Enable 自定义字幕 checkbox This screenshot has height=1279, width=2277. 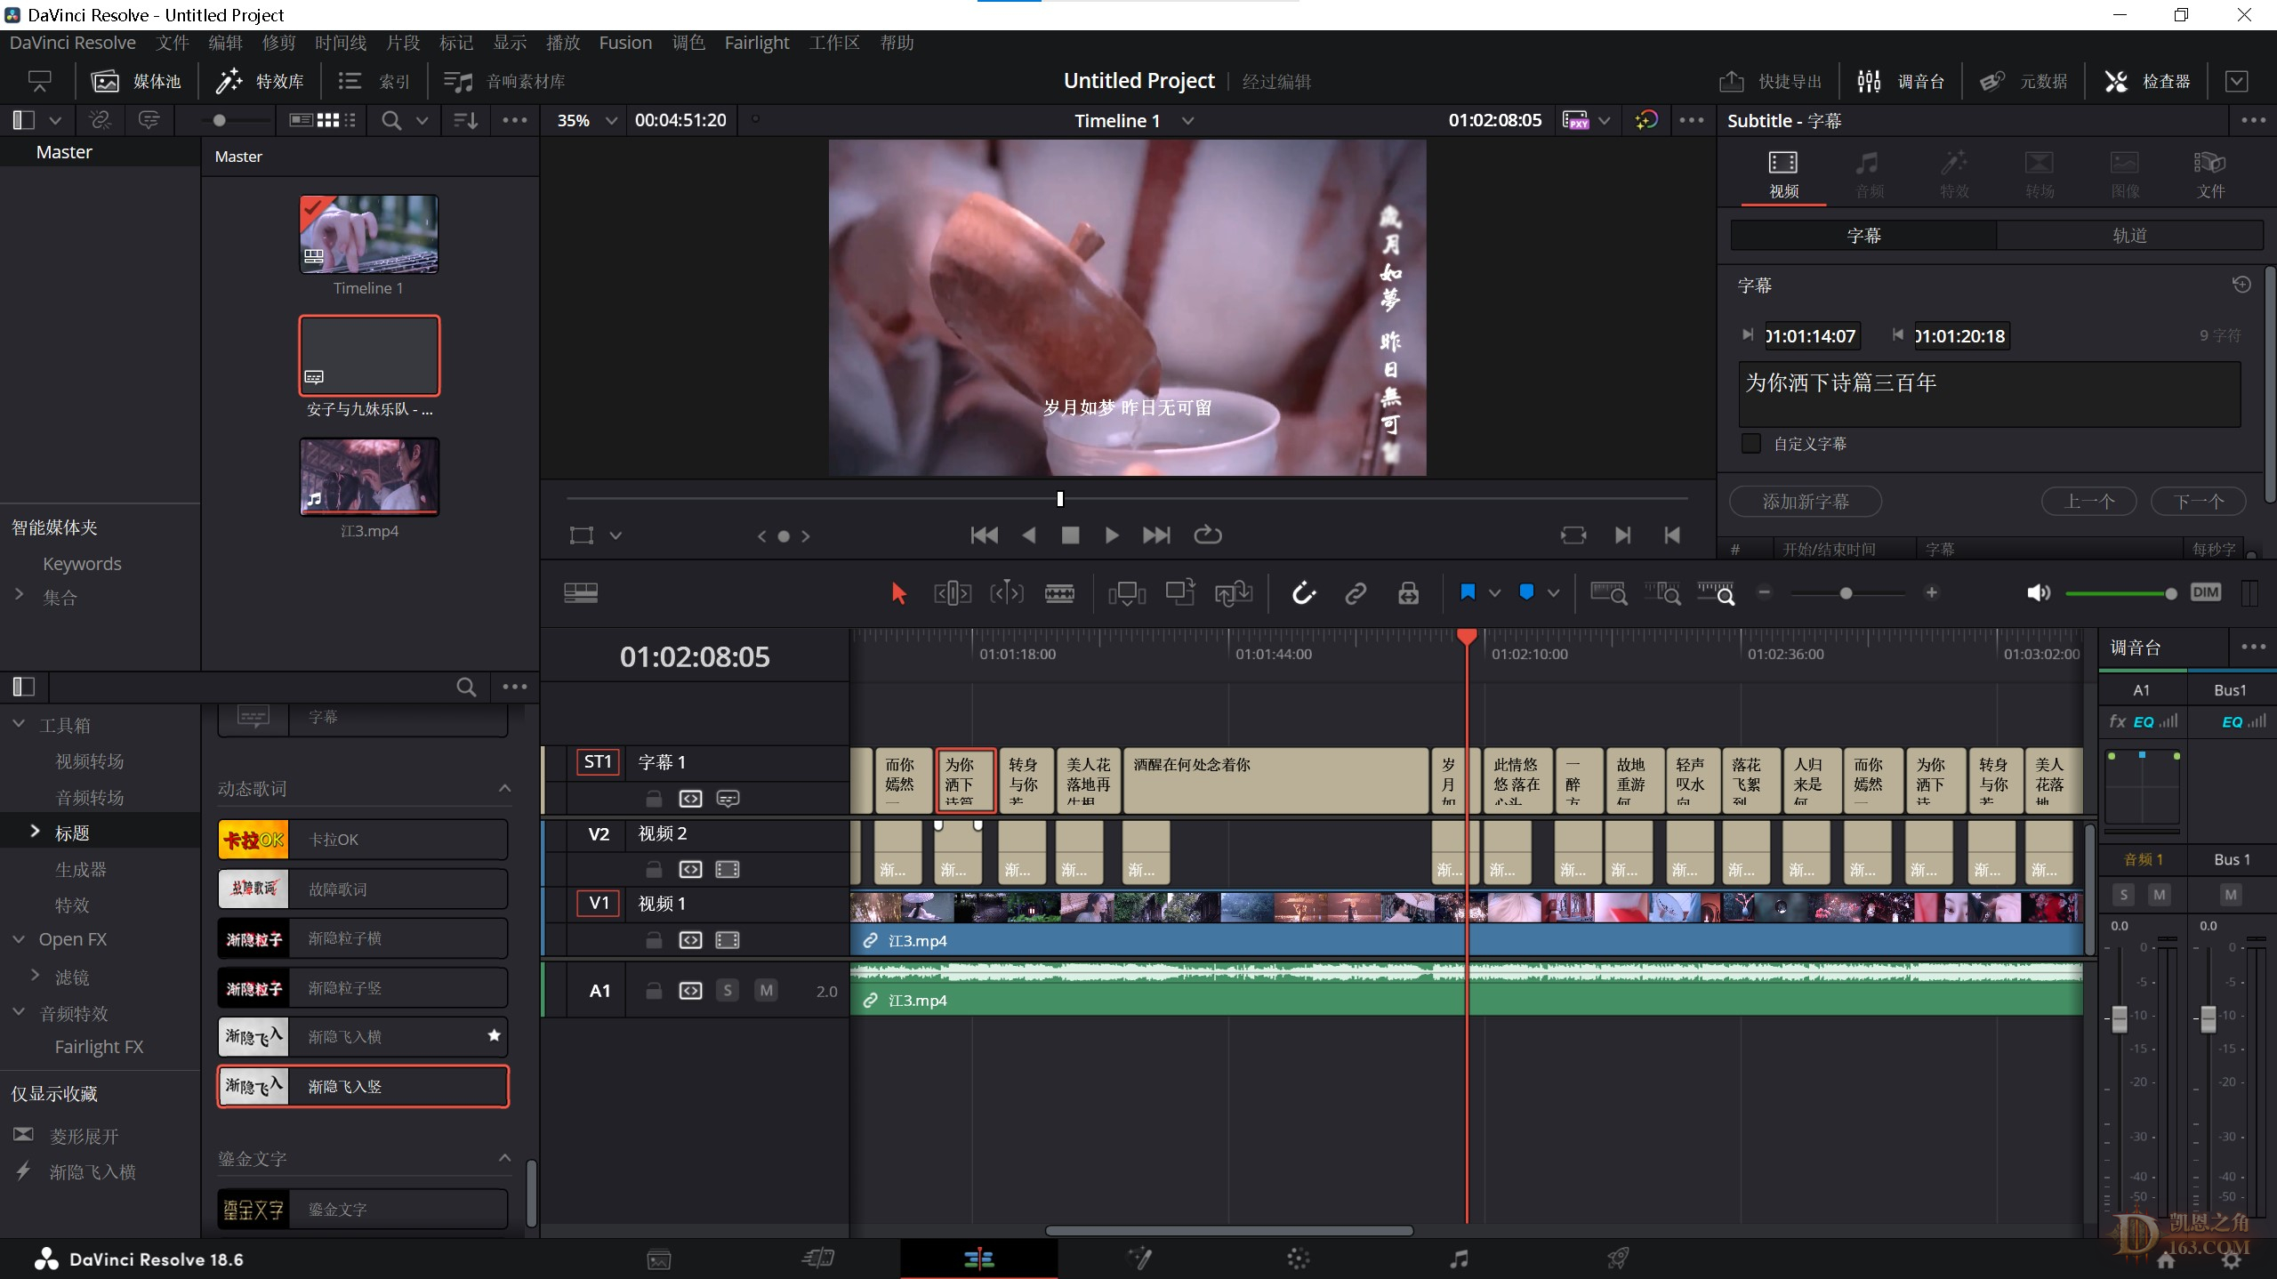pyautogui.click(x=1750, y=443)
